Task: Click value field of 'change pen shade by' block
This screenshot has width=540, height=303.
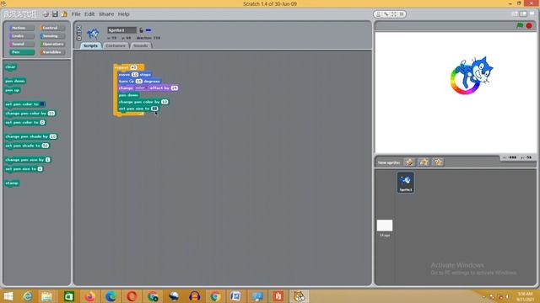Action: (x=52, y=136)
